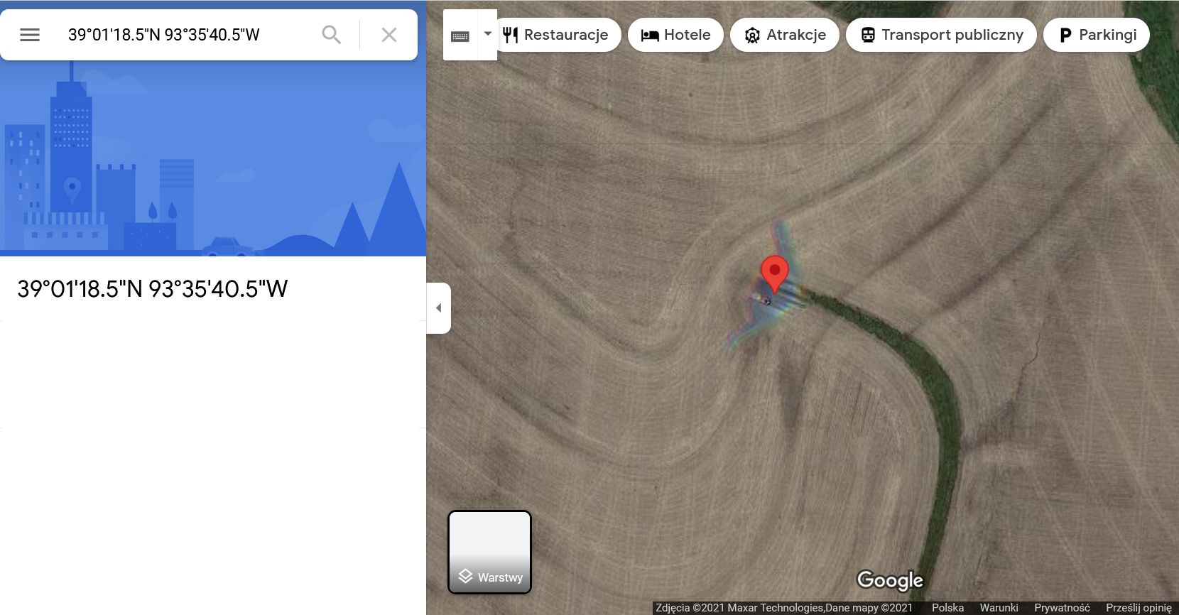1179x615 pixels.
Task: Click the red location pin marker
Action: coord(774,274)
